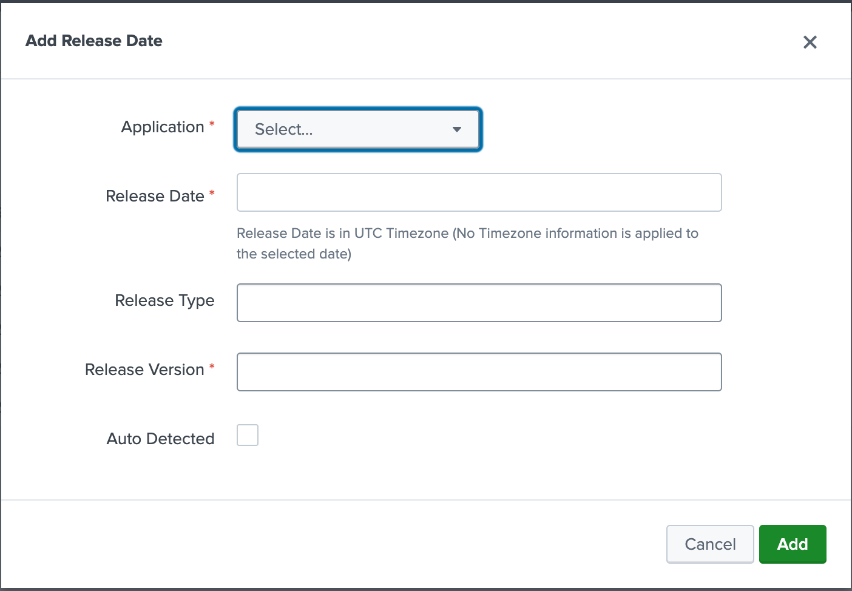
Task: Click the Release Version label
Action: click(144, 370)
